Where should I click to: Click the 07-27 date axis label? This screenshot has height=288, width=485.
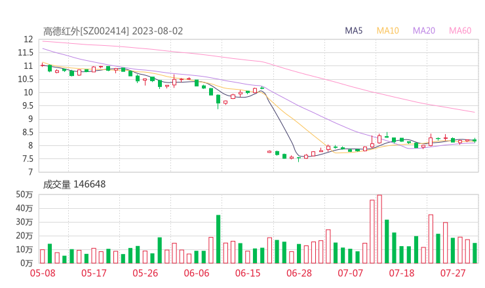[453, 273]
